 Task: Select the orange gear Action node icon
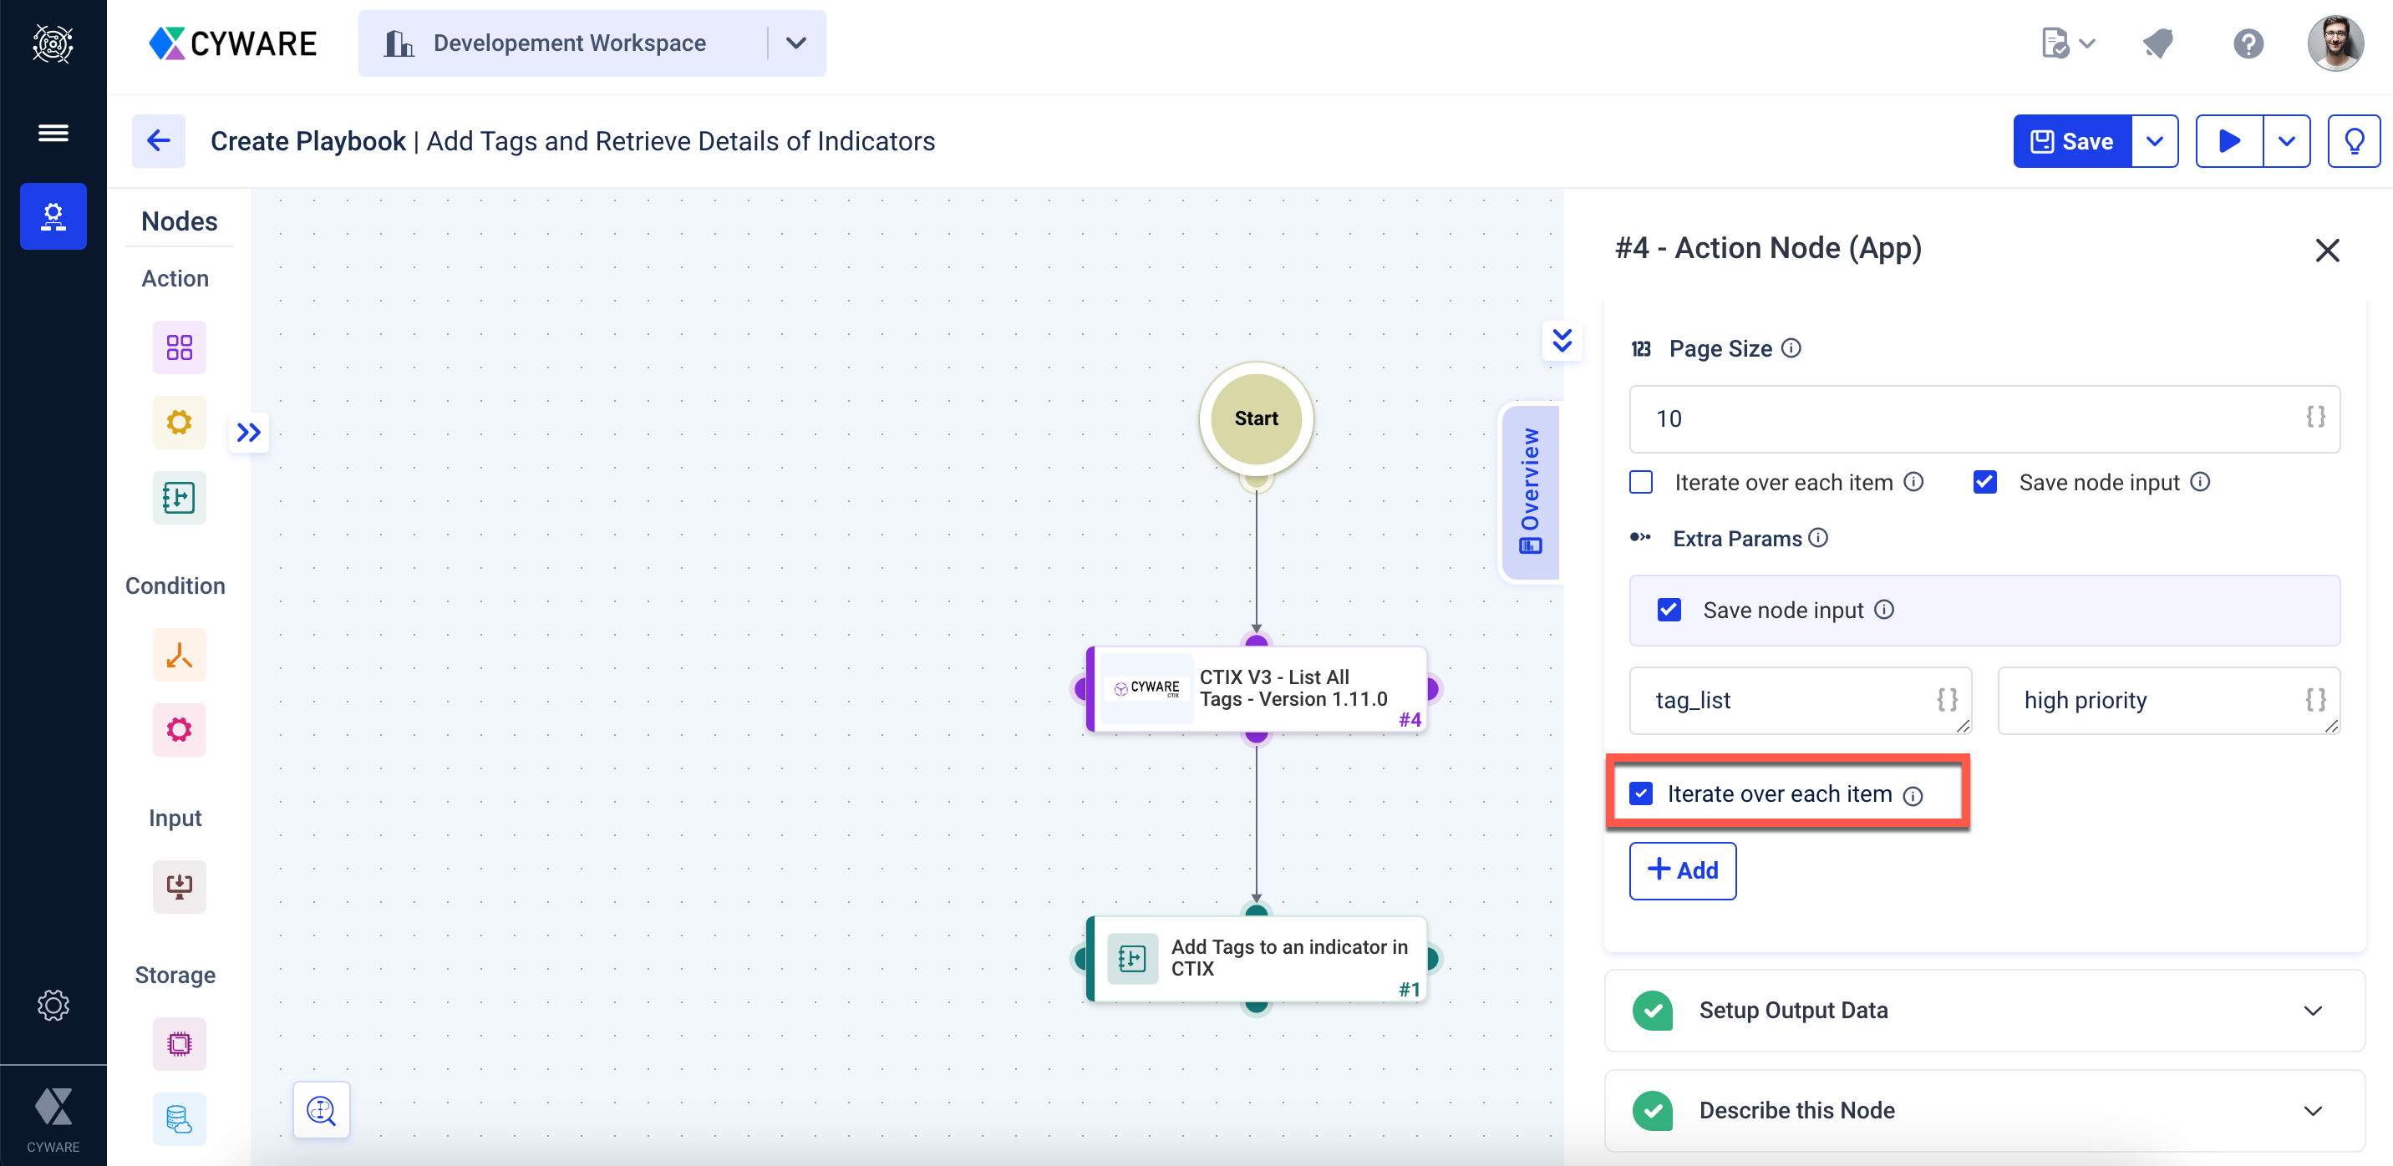tap(180, 423)
